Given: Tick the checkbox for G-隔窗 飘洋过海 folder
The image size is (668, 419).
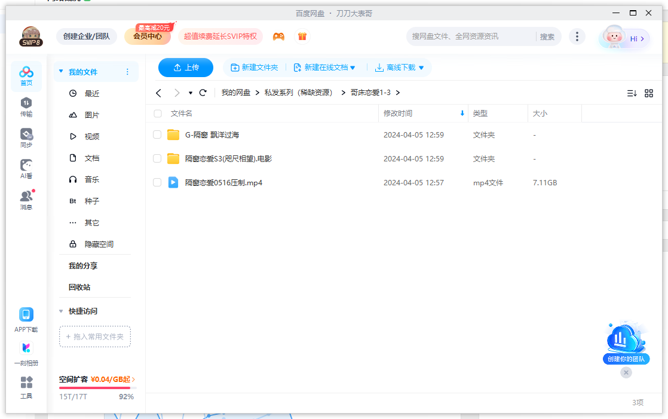Looking at the screenshot, I should 157,134.
